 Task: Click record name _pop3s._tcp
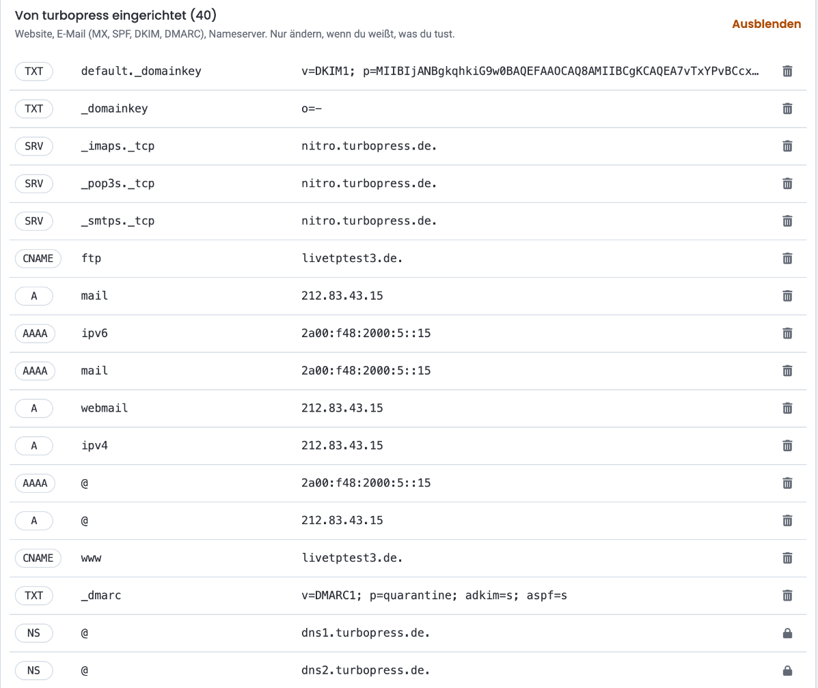pyautogui.click(x=118, y=184)
